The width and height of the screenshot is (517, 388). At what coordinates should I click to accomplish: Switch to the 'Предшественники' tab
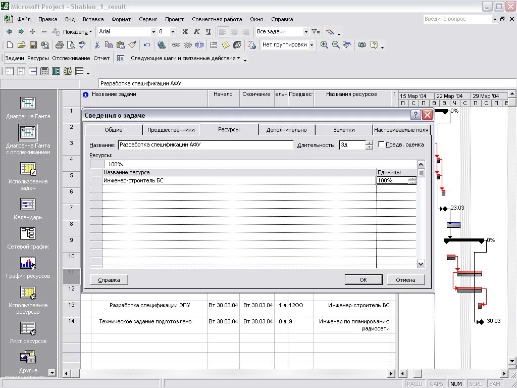click(x=171, y=130)
